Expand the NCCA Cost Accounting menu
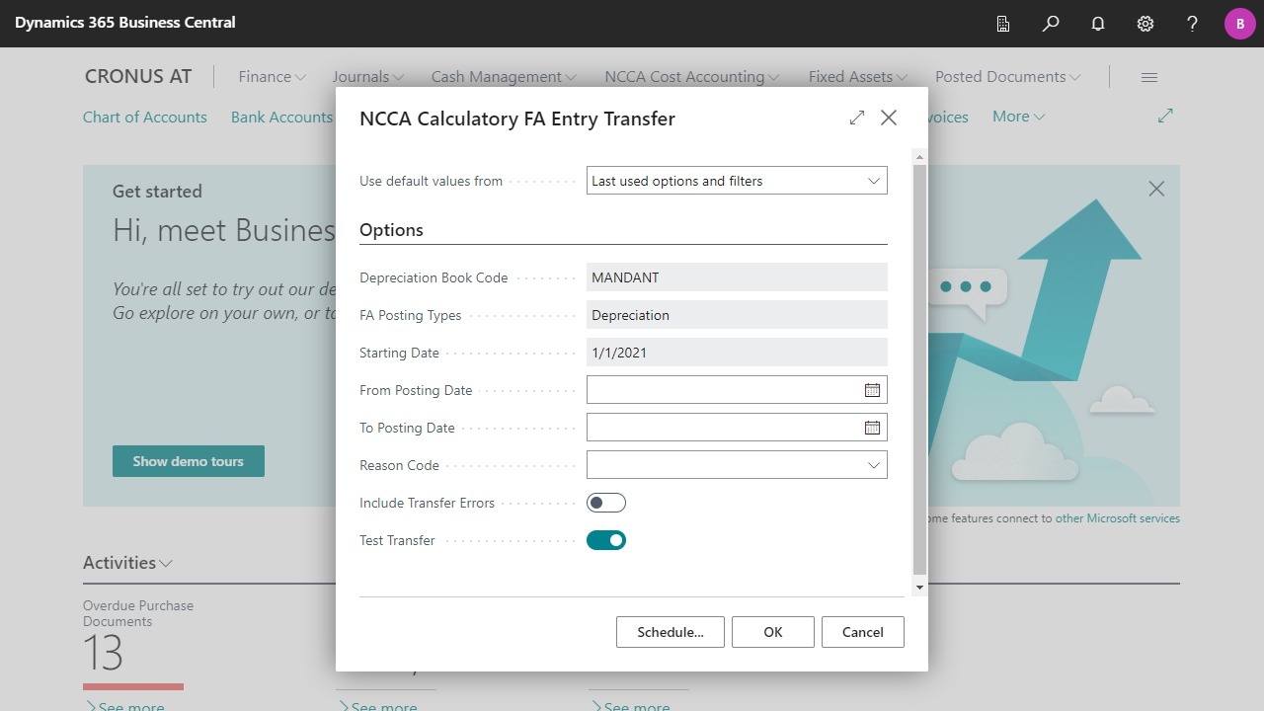This screenshot has height=711, width=1264. pyautogui.click(x=692, y=77)
